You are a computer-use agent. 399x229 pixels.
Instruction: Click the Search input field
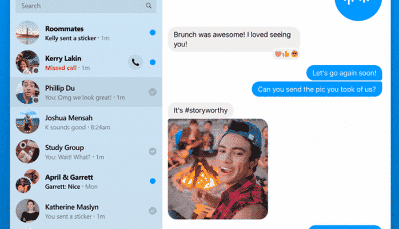coord(86,6)
